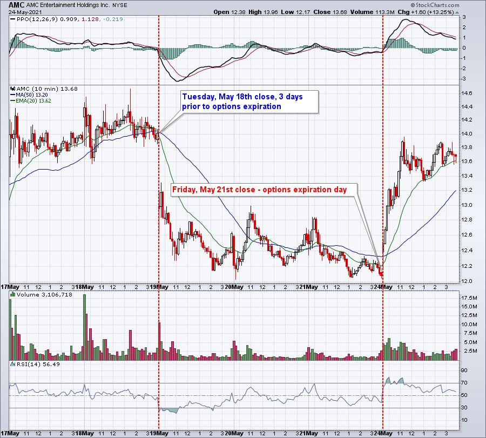Click the -1 PPO axis label

coord(463,58)
